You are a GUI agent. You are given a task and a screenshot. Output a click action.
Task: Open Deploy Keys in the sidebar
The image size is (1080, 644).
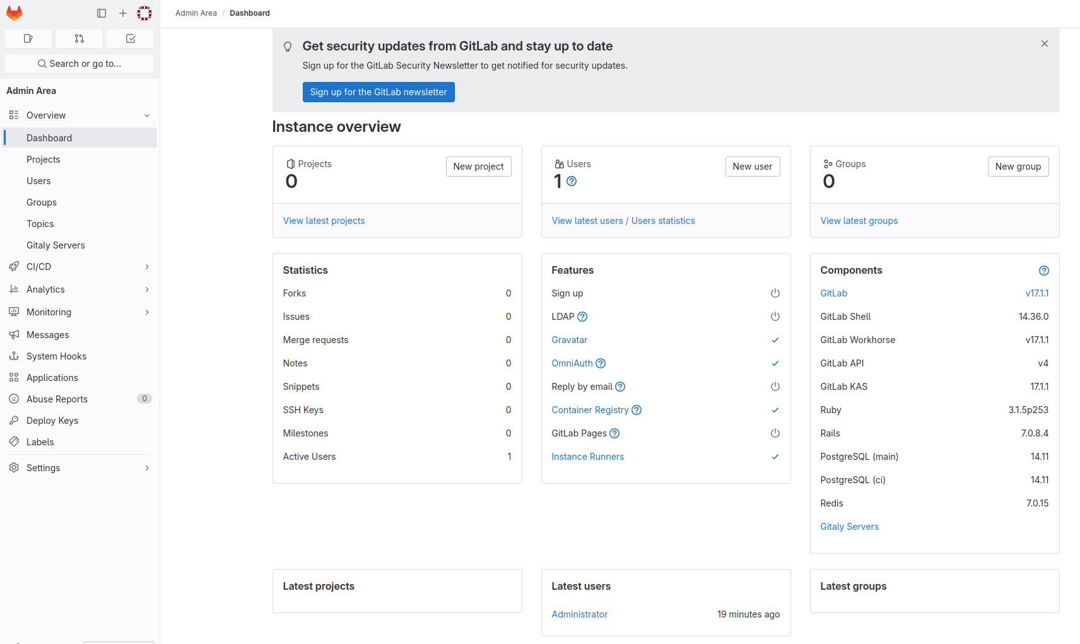point(80,421)
